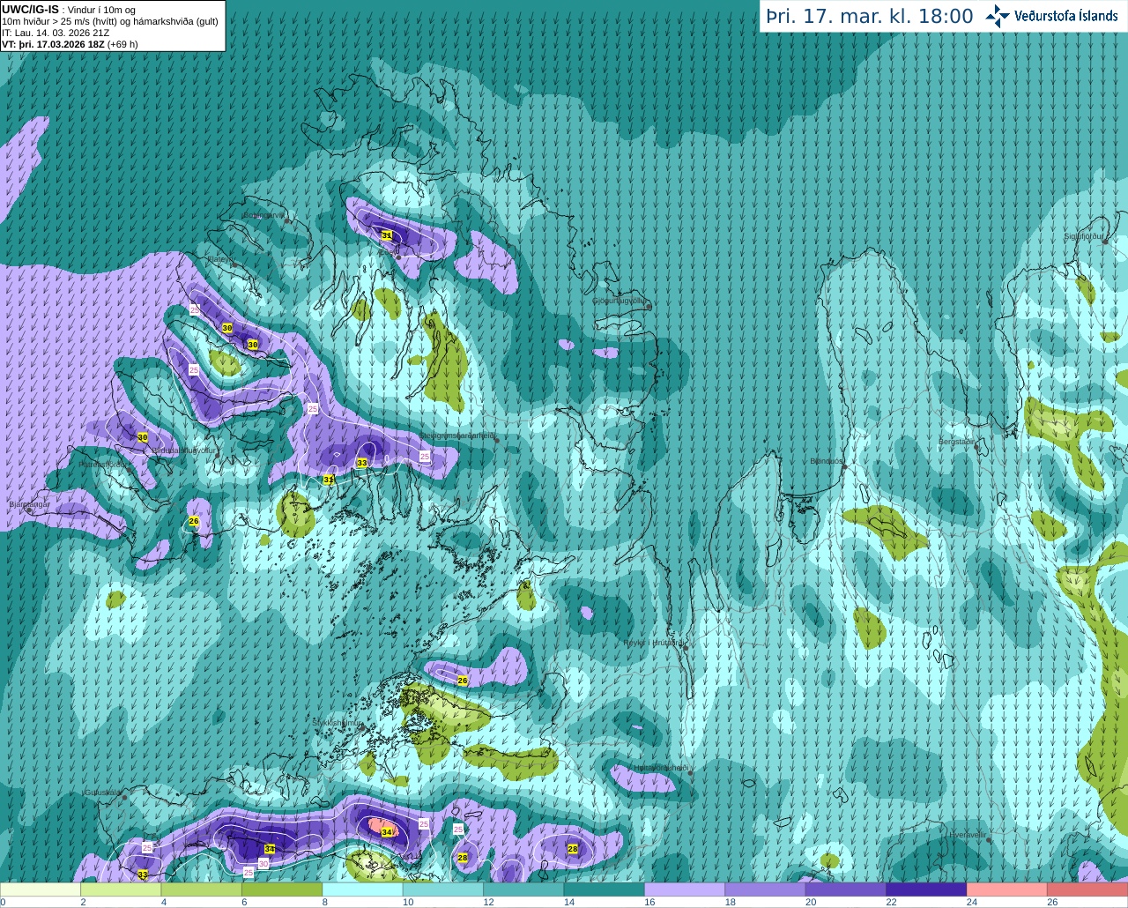Screen dimensions: 1128x908
Task: Click the 18–20 m/s purple legend swatch
Action: (765, 889)
